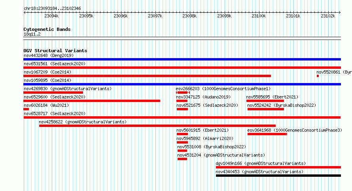Click the red bar under dgv1049n166

click(278, 167)
